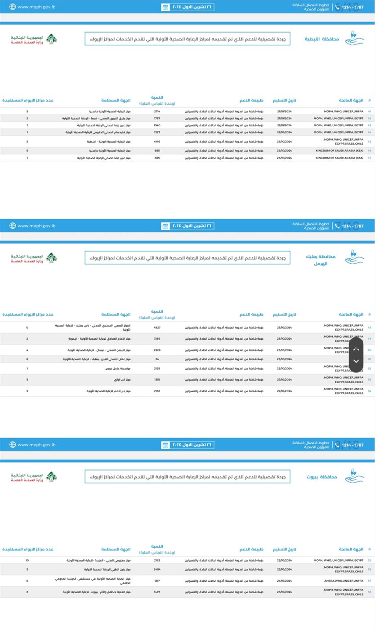Click the Ministry of Public Health logo on the بيروت page
The height and width of the screenshot is (629, 375).
(34, 477)
